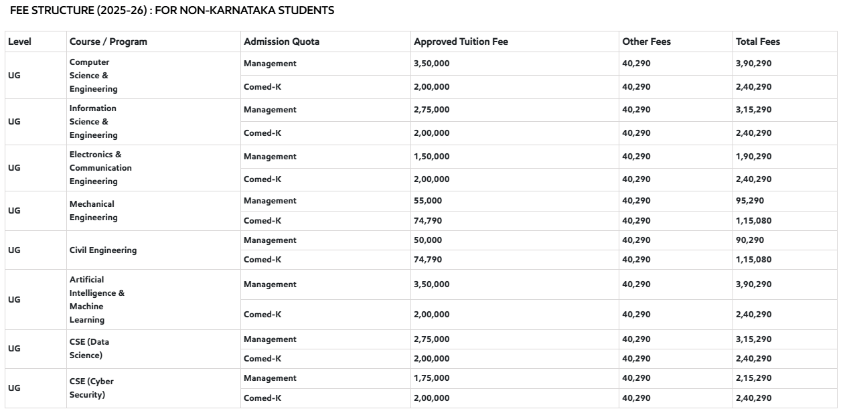Click the 90,290 total fee for Civil Engineering
This screenshot has width=843, height=413.
749,240
